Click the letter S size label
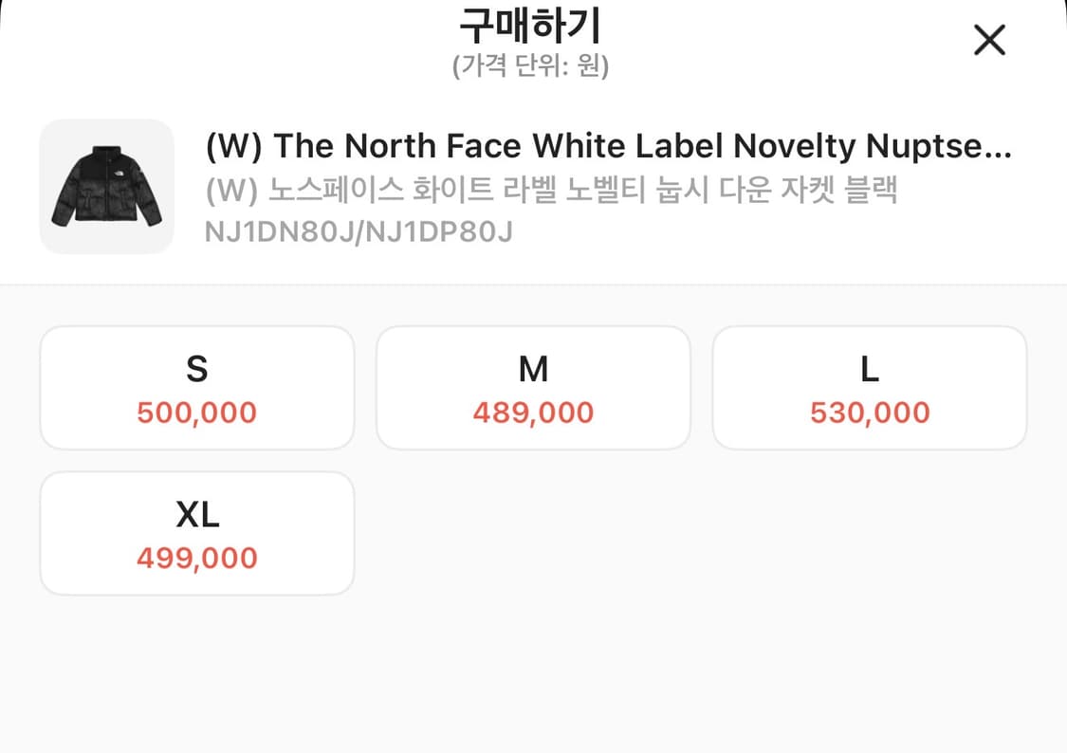 (x=196, y=369)
